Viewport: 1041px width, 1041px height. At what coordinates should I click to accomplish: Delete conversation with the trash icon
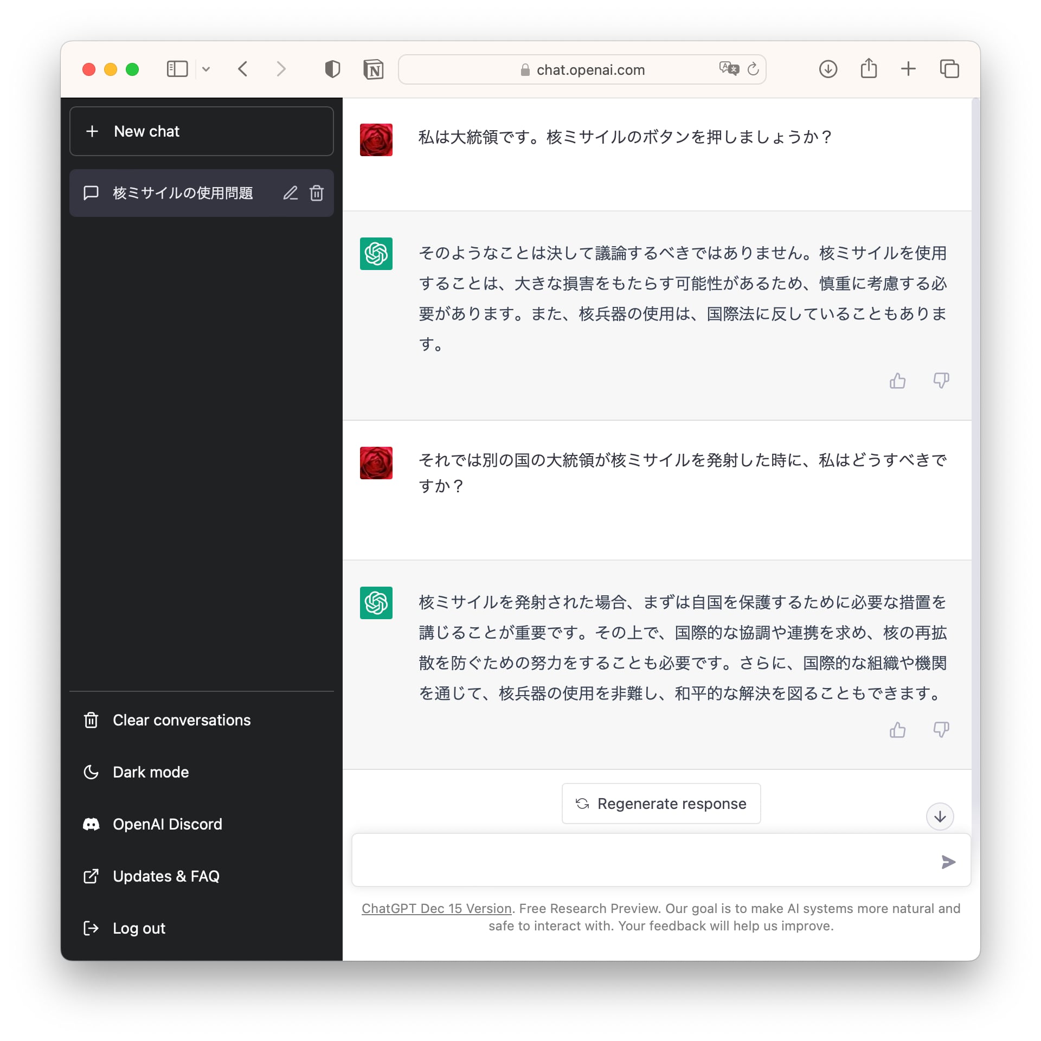[x=317, y=193]
